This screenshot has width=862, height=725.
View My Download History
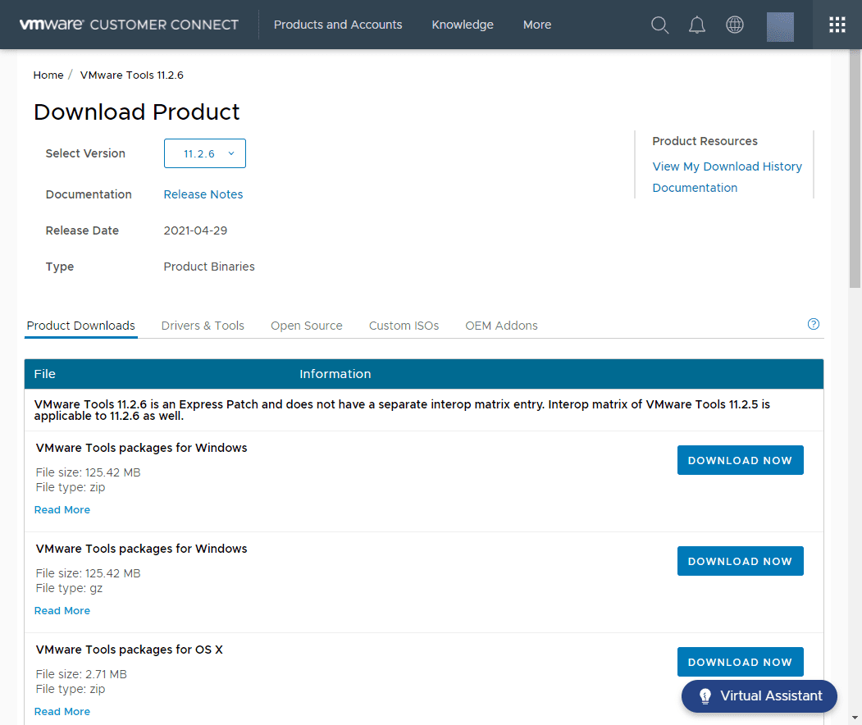(x=727, y=166)
